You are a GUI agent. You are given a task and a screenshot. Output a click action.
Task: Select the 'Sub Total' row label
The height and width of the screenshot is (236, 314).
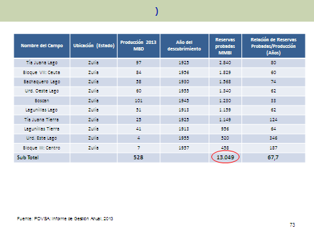[27, 157]
